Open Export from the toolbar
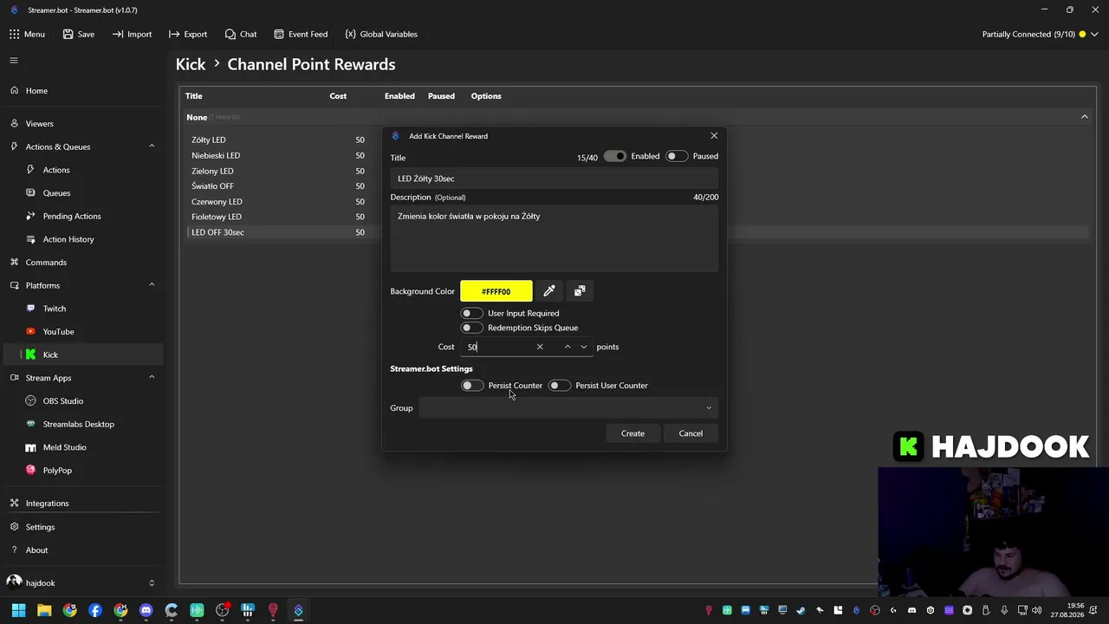1109x624 pixels. tap(188, 35)
